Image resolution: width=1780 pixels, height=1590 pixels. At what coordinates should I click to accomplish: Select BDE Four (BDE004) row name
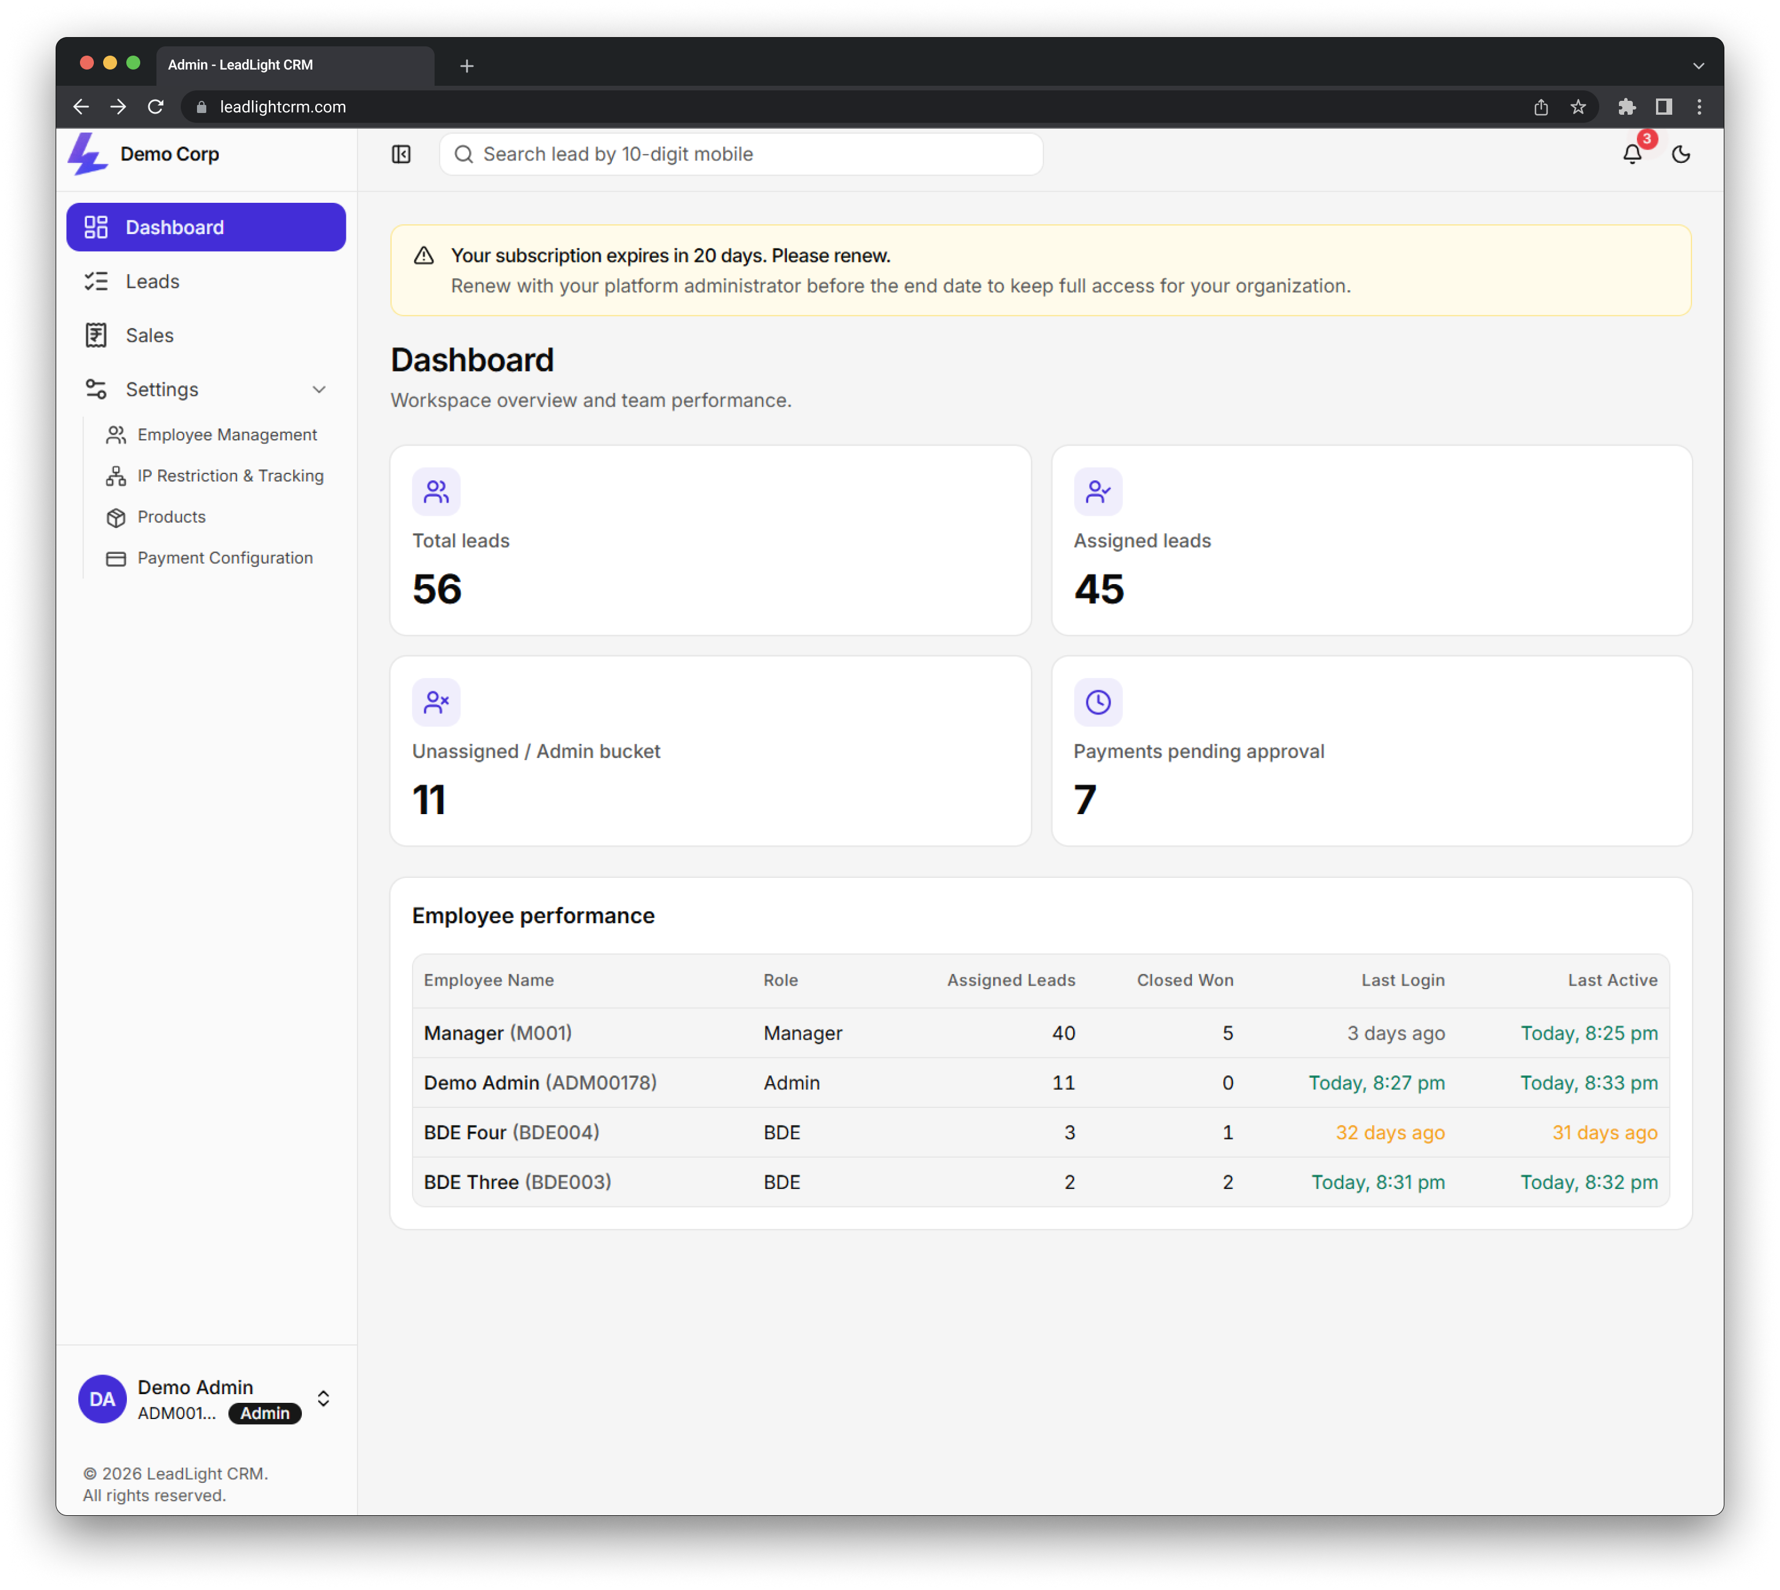pyautogui.click(x=511, y=1133)
